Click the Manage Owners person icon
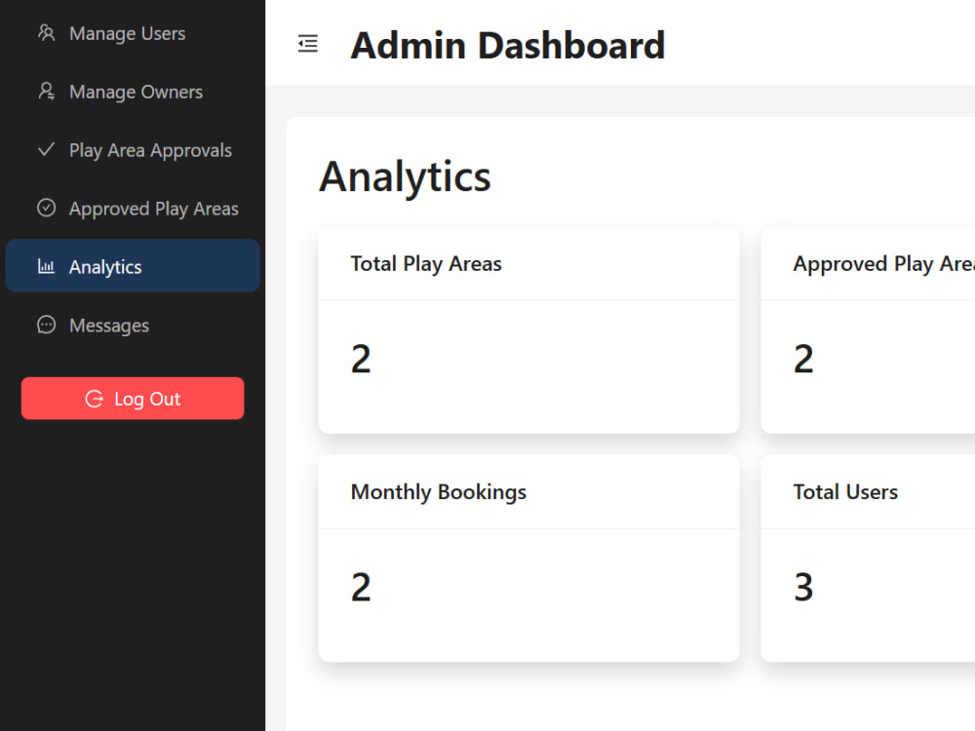 coord(46,92)
